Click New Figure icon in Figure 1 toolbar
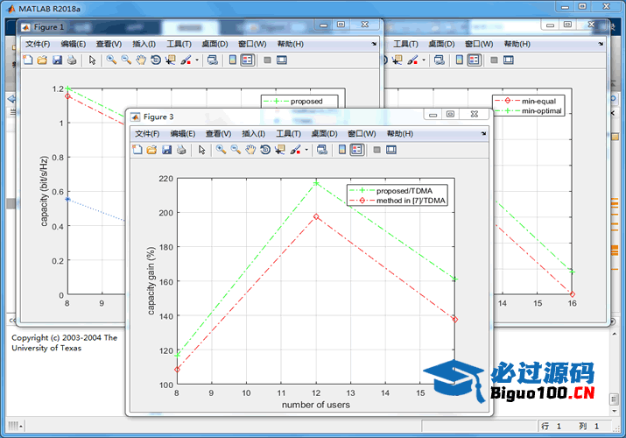Viewport: 626px width, 438px height. coord(27,60)
